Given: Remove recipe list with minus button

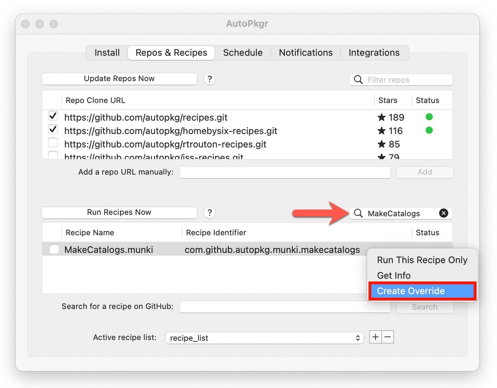Looking at the screenshot, I should point(388,337).
